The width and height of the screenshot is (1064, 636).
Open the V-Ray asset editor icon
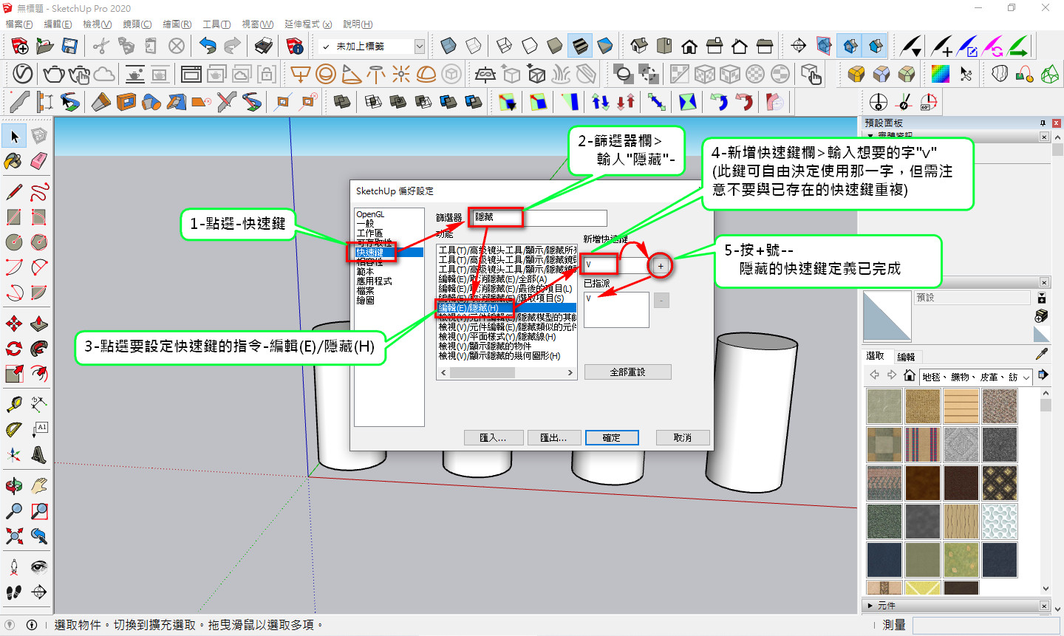coord(23,74)
